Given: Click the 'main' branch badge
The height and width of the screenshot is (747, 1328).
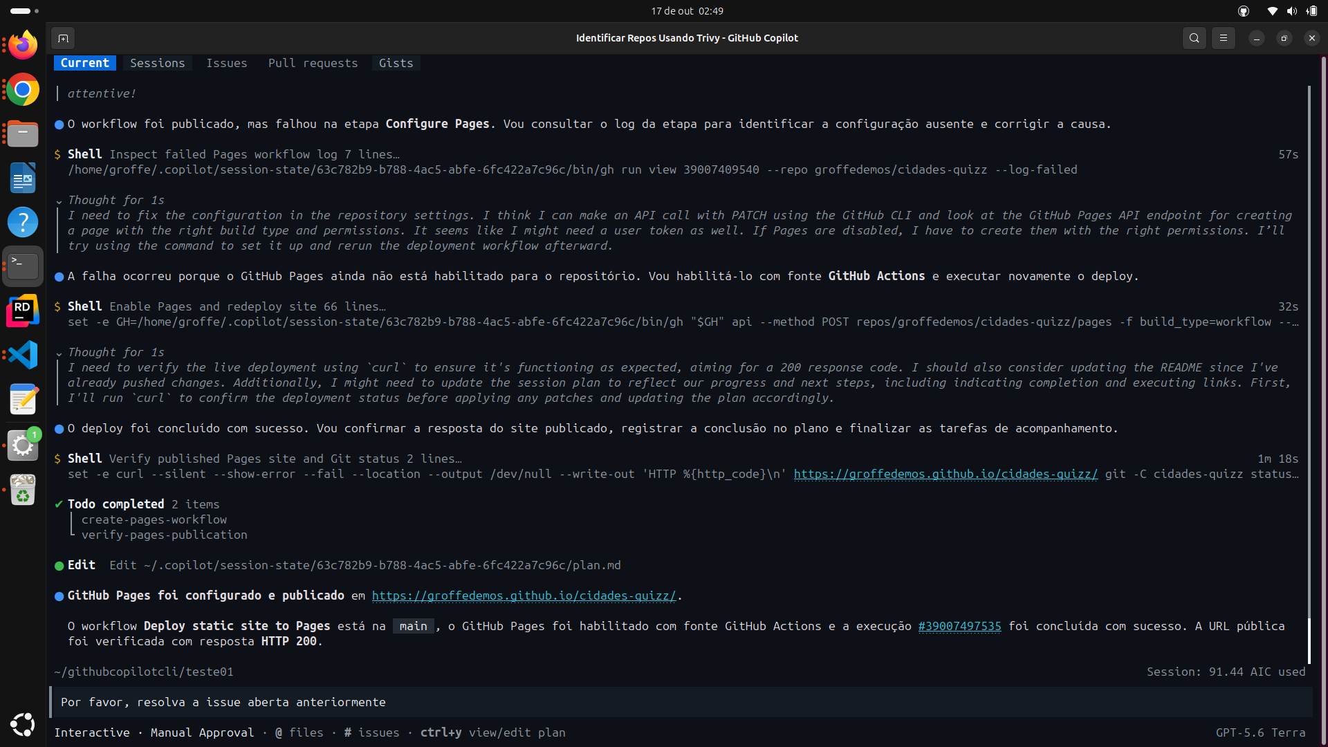Looking at the screenshot, I should 414,626.
